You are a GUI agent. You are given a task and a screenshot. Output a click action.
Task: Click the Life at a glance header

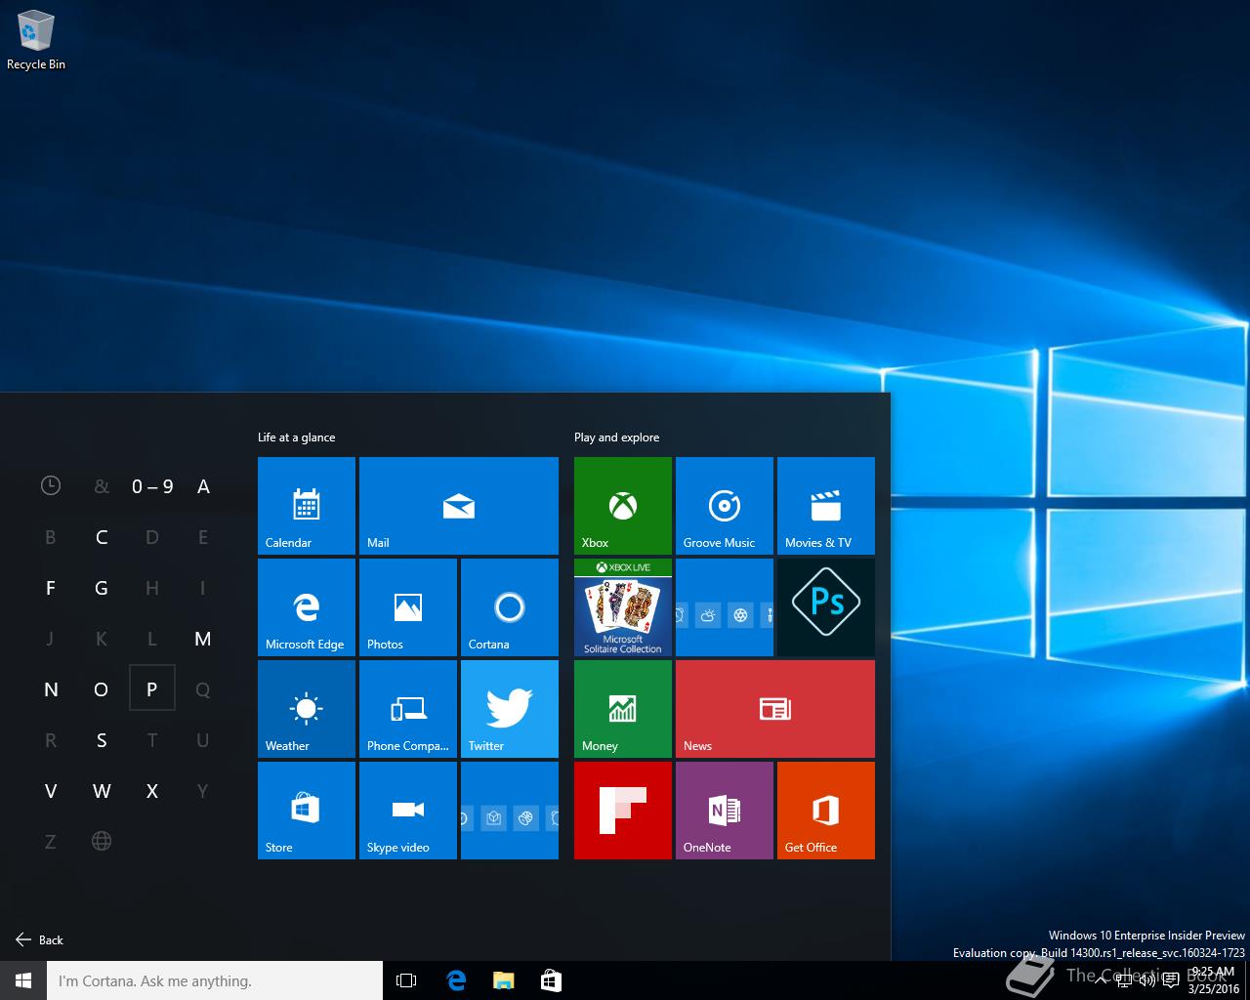click(x=296, y=437)
